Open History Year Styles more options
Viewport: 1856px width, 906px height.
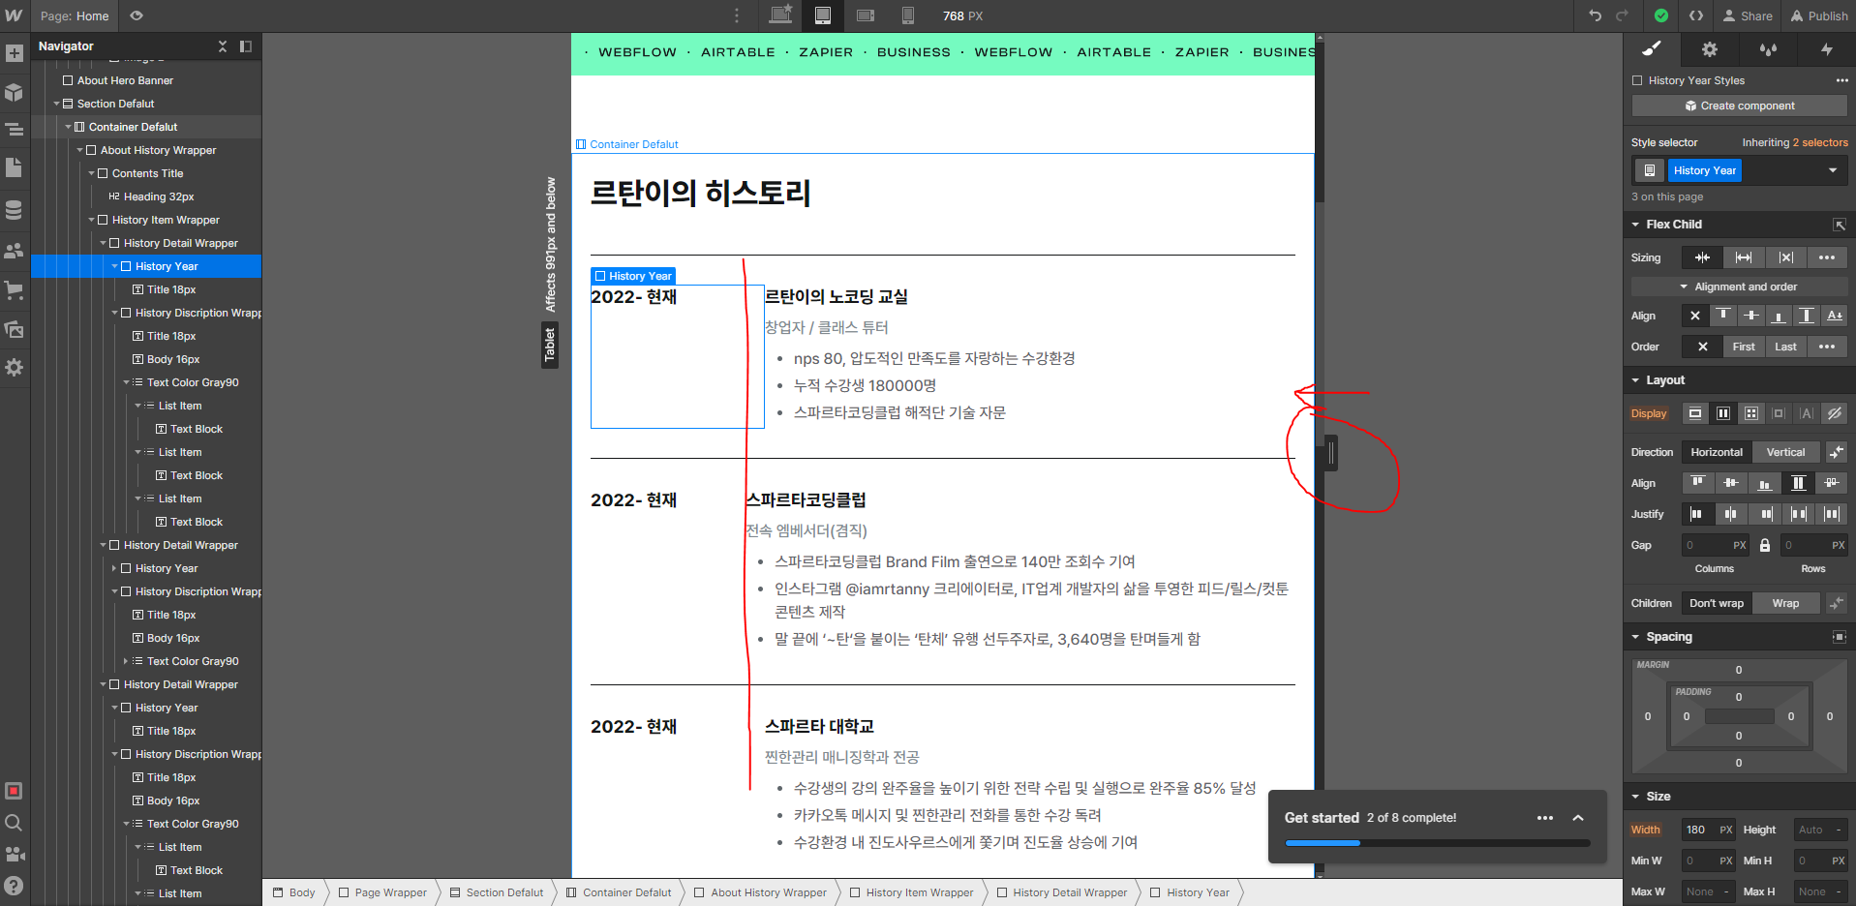point(1841,80)
